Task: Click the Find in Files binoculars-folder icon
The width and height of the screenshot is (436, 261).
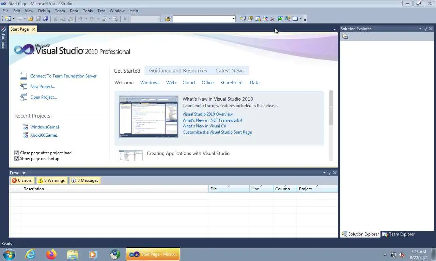Action: pos(168,19)
